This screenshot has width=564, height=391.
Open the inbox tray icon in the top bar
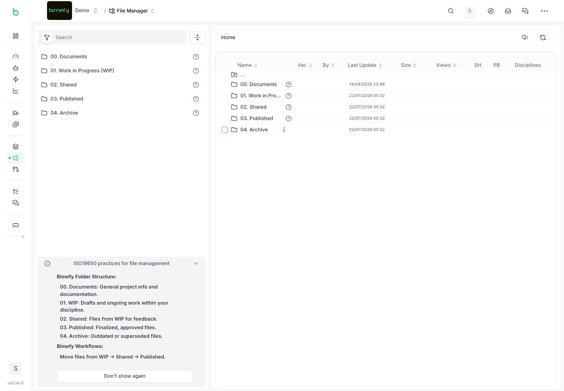pyautogui.click(x=508, y=11)
